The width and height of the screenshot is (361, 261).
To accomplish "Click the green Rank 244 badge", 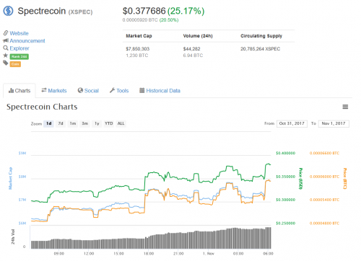I will tap(19, 56).
